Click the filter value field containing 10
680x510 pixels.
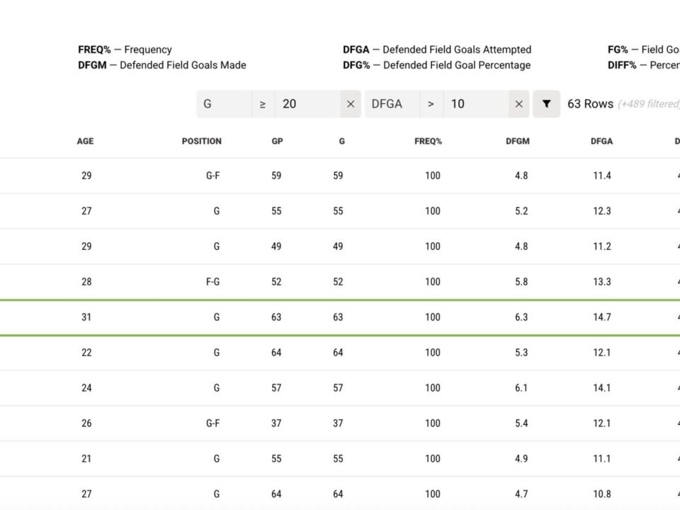475,104
